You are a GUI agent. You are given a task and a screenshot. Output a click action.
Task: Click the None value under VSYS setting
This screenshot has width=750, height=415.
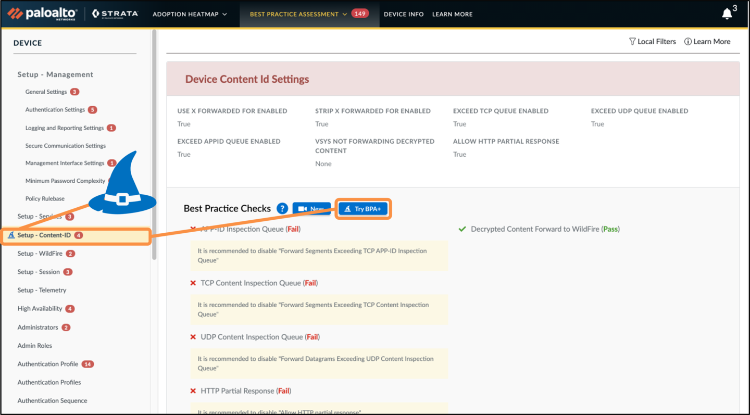(x=323, y=164)
